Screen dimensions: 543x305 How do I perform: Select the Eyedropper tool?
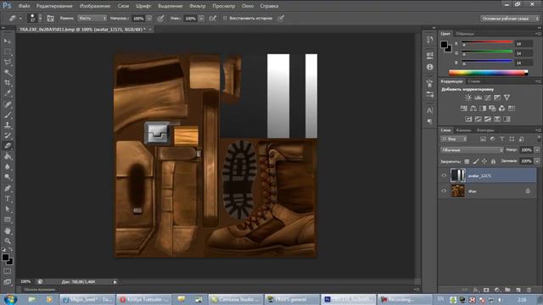coord(8,93)
